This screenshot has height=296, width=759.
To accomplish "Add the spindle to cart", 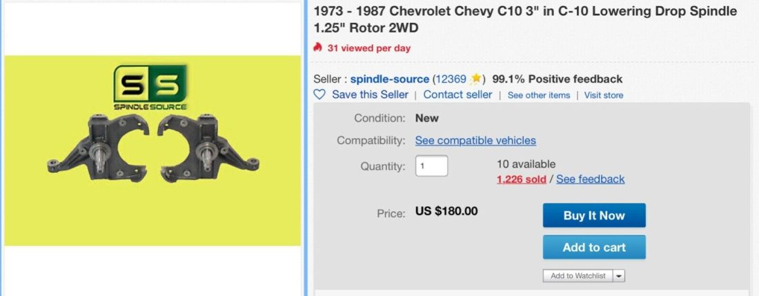I will click(594, 247).
